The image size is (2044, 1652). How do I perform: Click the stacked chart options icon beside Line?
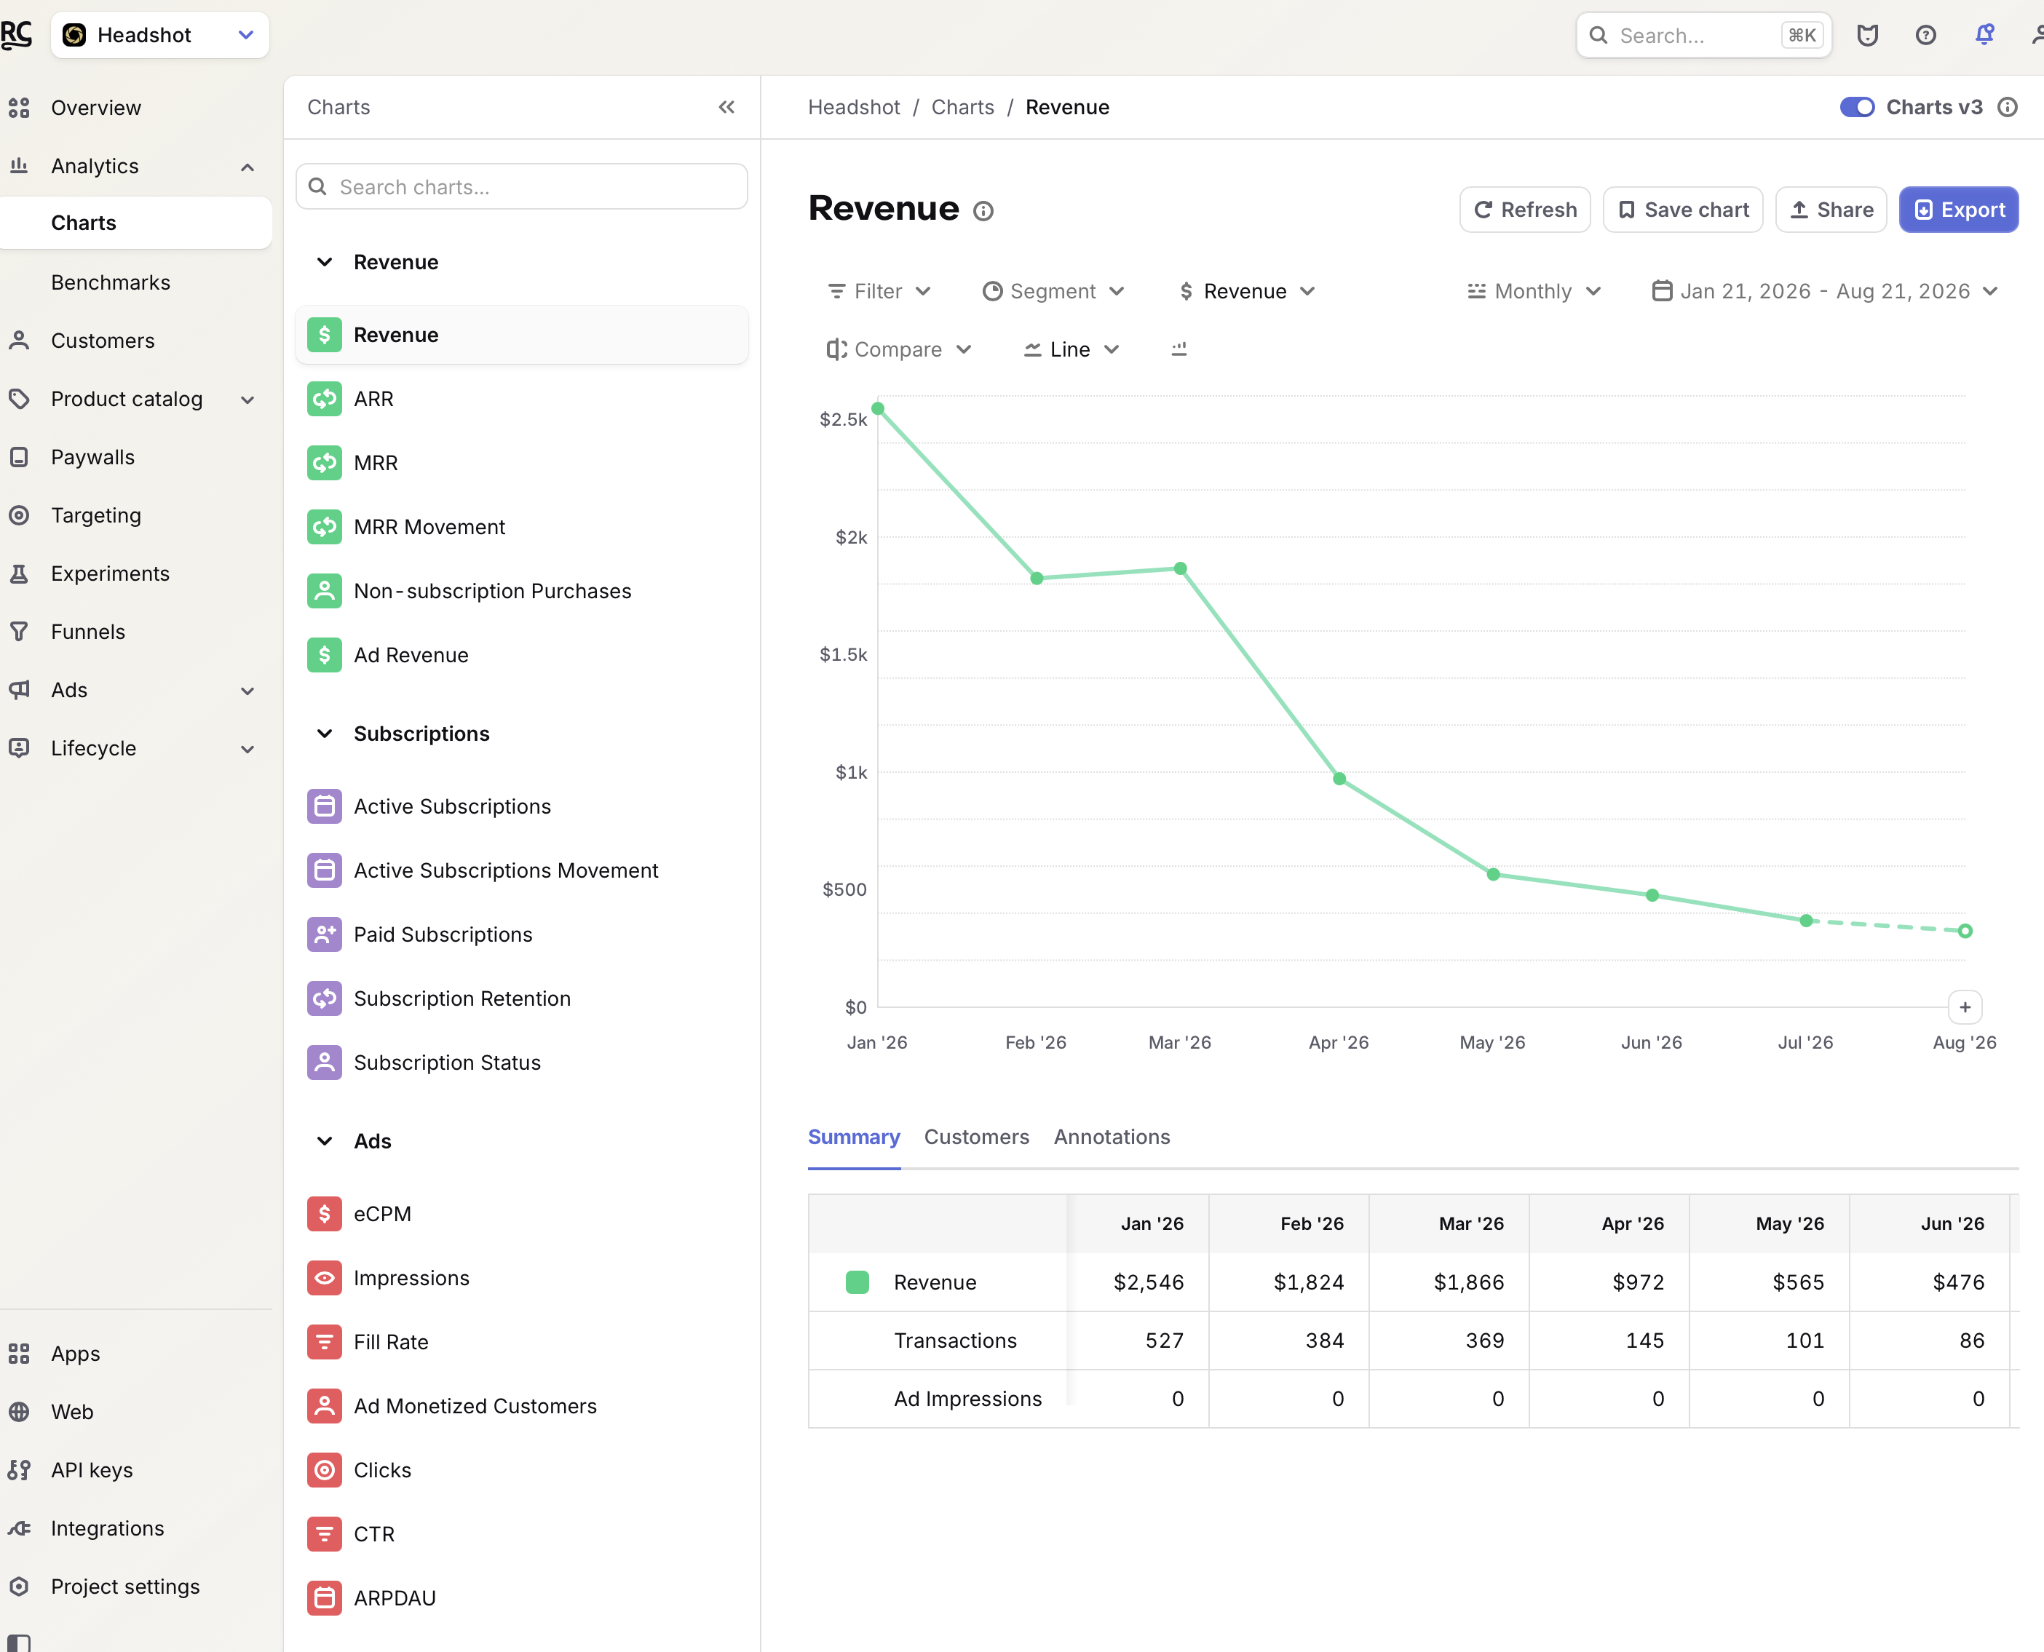[x=1179, y=349]
